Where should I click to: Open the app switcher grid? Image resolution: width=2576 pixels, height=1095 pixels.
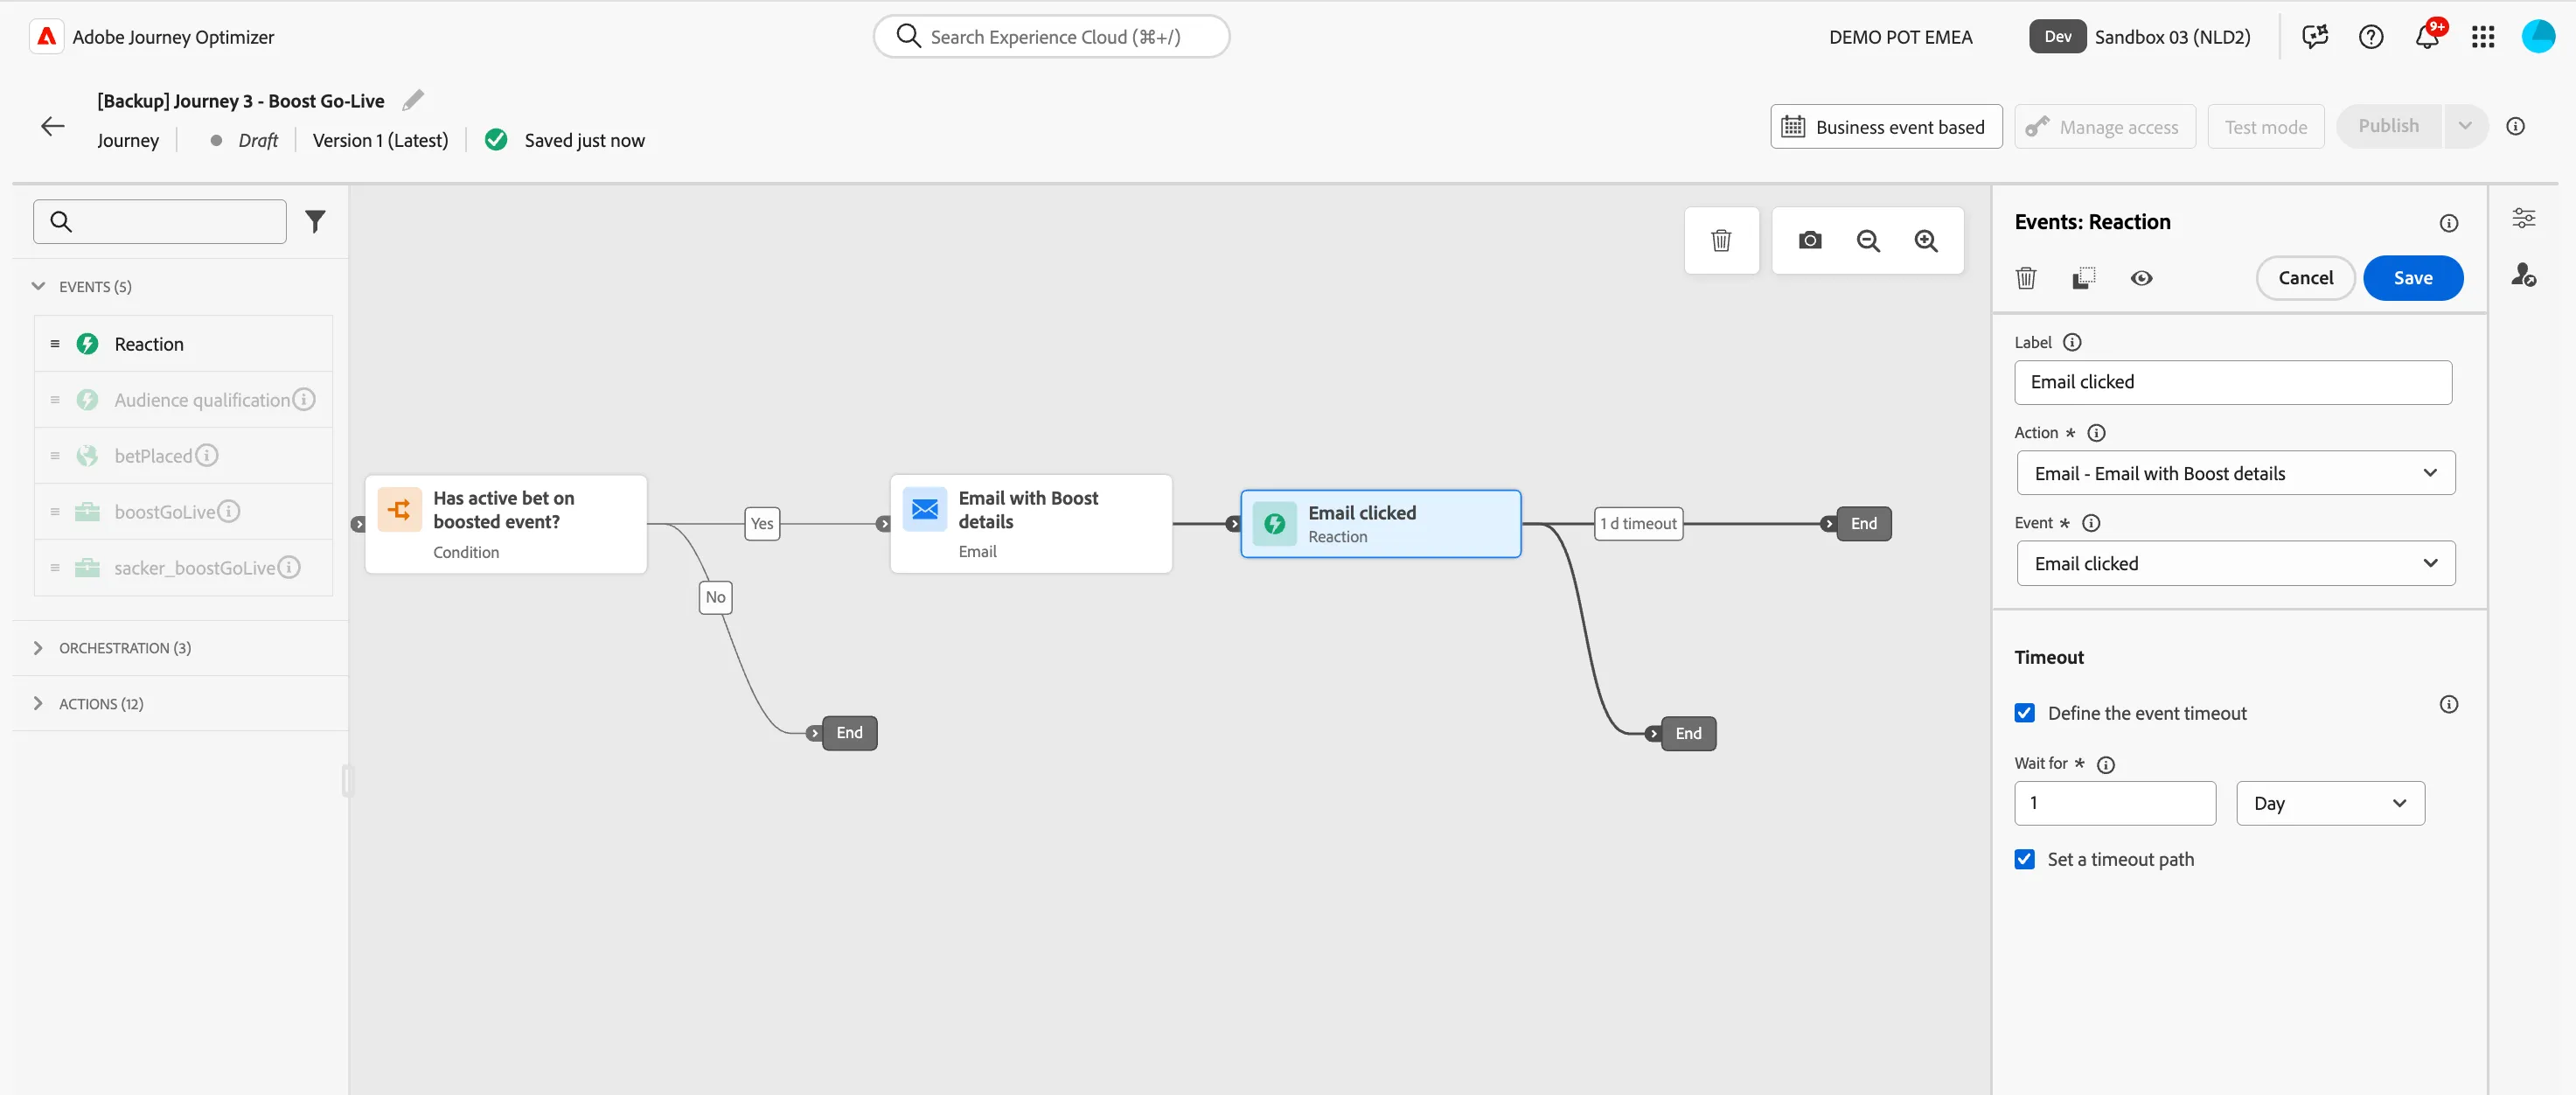tap(2483, 37)
